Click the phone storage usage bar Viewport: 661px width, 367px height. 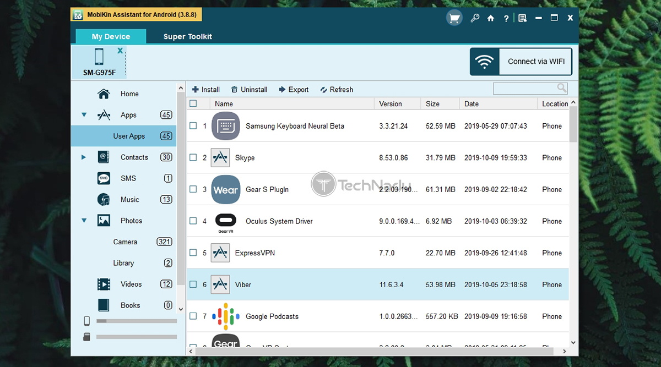point(137,321)
